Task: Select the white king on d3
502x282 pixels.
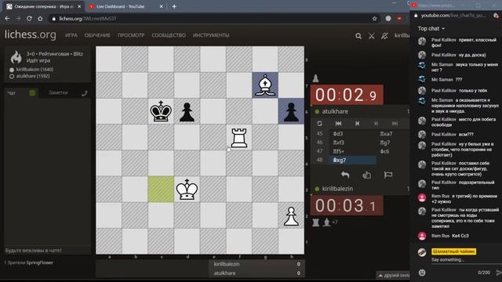Action: [187, 190]
